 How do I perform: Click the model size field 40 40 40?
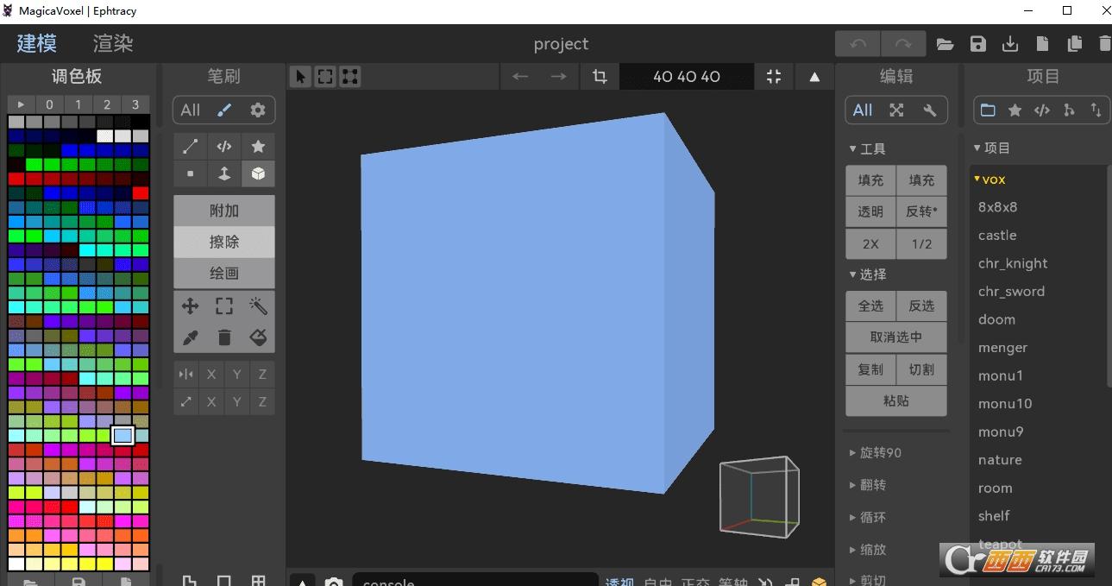687,76
